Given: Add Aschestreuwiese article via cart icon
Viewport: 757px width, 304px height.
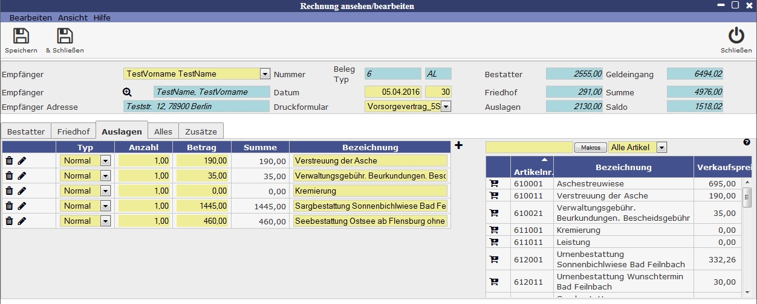Looking at the screenshot, I should pos(494,183).
